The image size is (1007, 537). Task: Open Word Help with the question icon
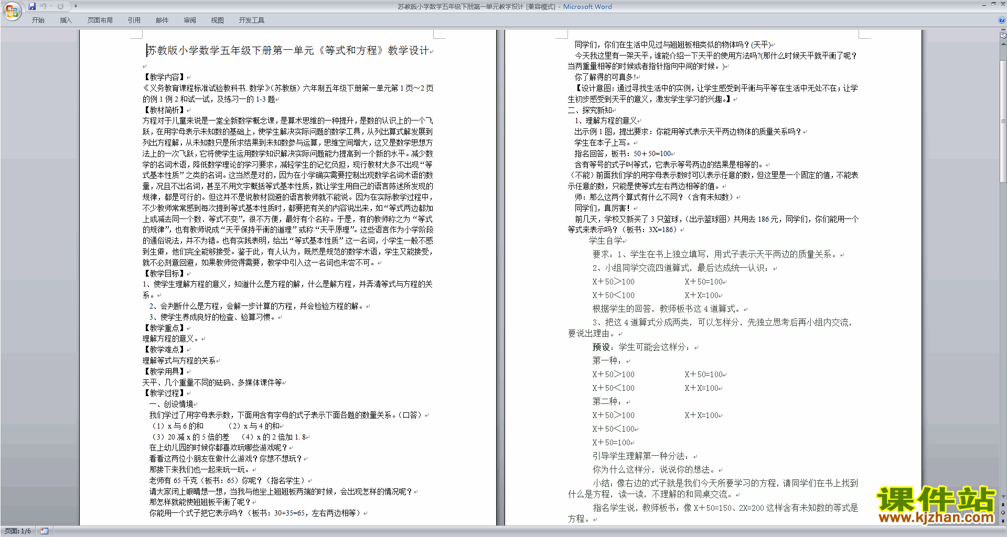pos(1002,20)
